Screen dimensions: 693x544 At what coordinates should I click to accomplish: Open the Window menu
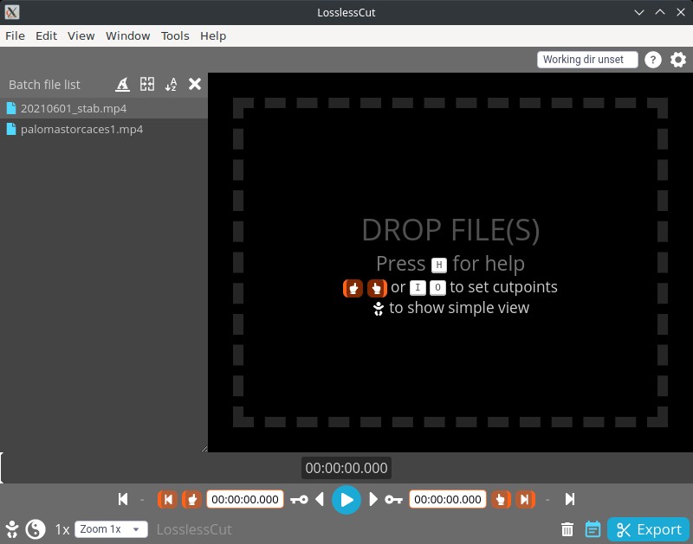pos(127,35)
